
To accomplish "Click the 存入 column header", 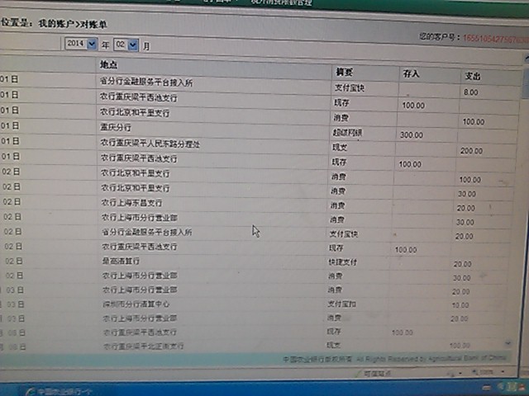I will (411, 73).
